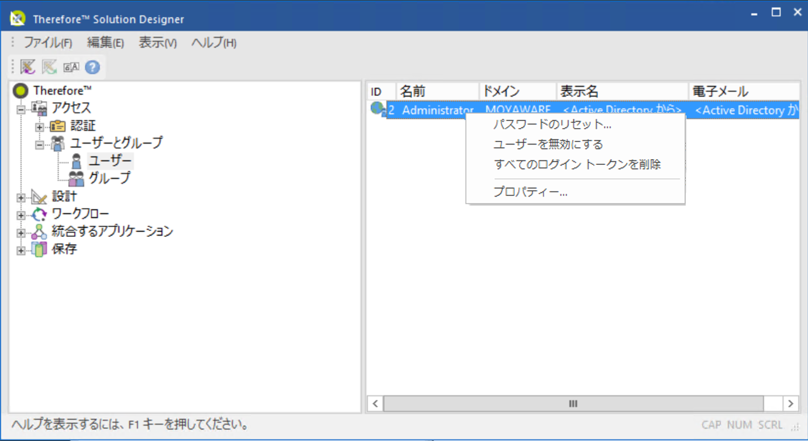Click the second greyed design toolbar icon
Image resolution: width=808 pixels, height=441 pixels.
point(49,67)
